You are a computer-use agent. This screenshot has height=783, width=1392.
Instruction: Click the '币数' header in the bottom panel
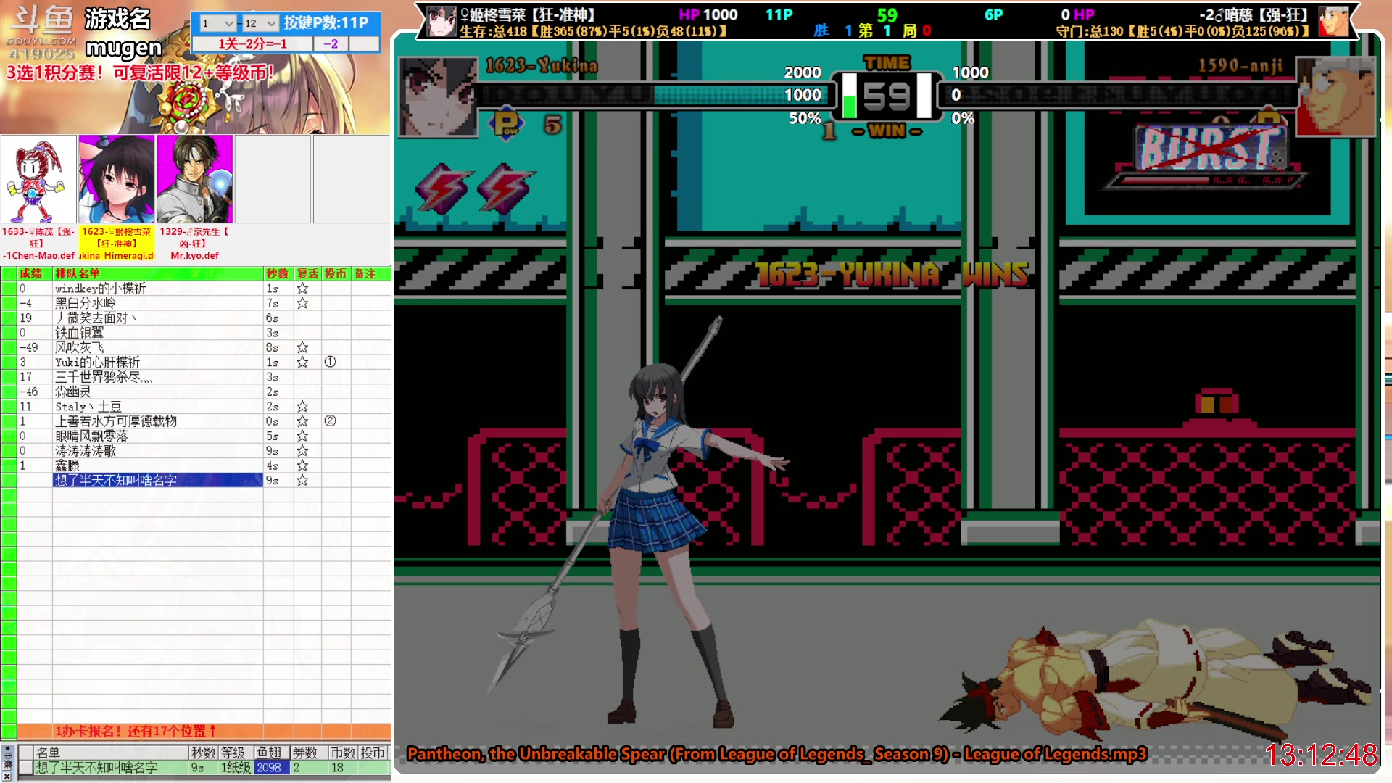tap(343, 753)
